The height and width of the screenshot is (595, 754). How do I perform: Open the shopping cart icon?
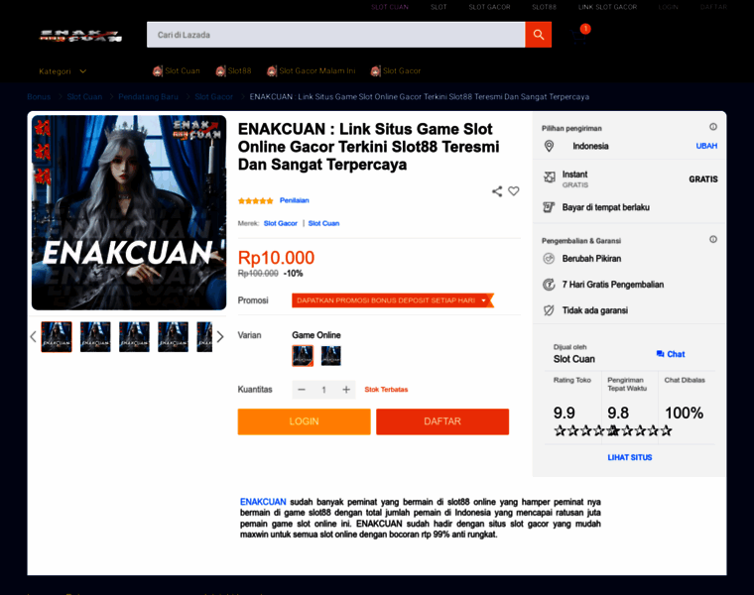579,37
